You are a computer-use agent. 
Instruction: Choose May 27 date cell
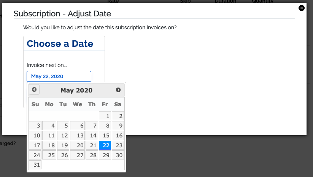78,155
